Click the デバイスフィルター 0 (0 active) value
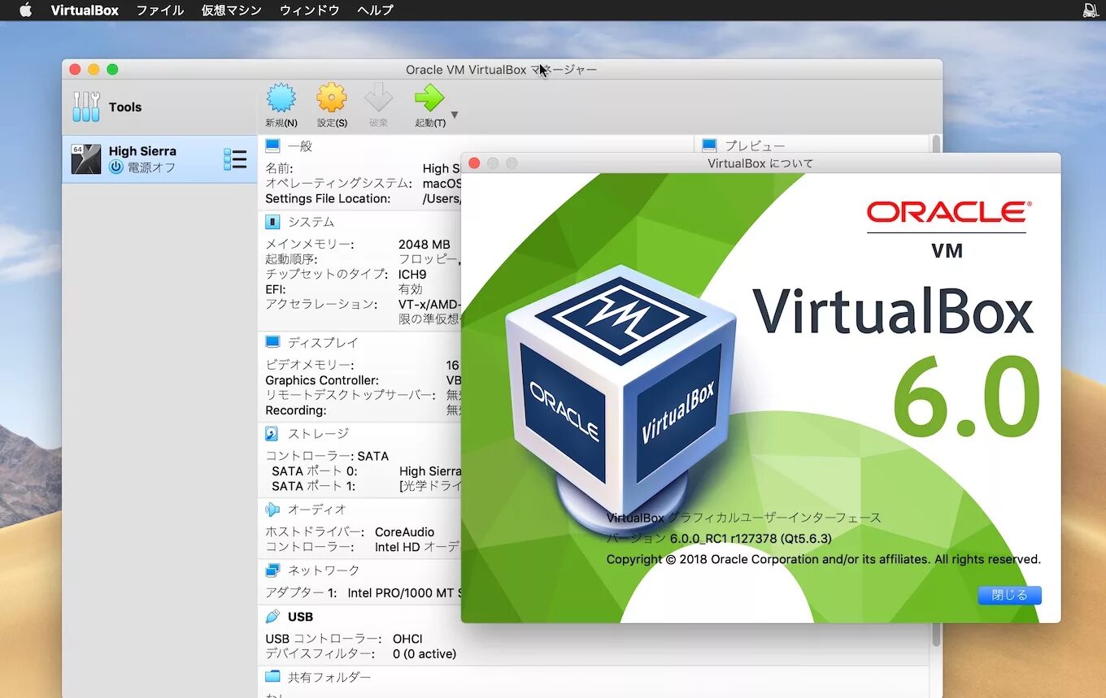This screenshot has height=698, width=1106. click(x=425, y=653)
